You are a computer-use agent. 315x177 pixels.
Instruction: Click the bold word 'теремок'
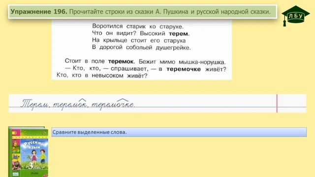pyautogui.click(x=121, y=61)
